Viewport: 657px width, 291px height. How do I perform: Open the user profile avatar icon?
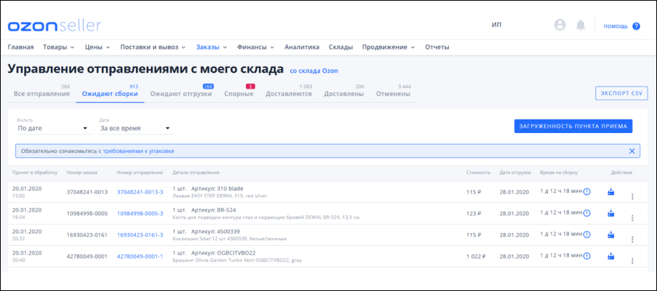coord(560,25)
